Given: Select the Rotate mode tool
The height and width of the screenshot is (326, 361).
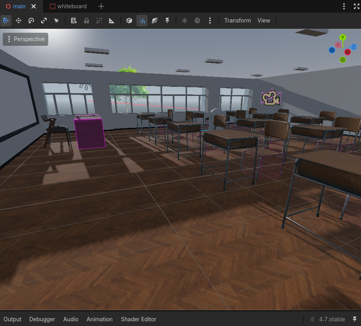Looking at the screenshot, I should (x=31, y=21).
